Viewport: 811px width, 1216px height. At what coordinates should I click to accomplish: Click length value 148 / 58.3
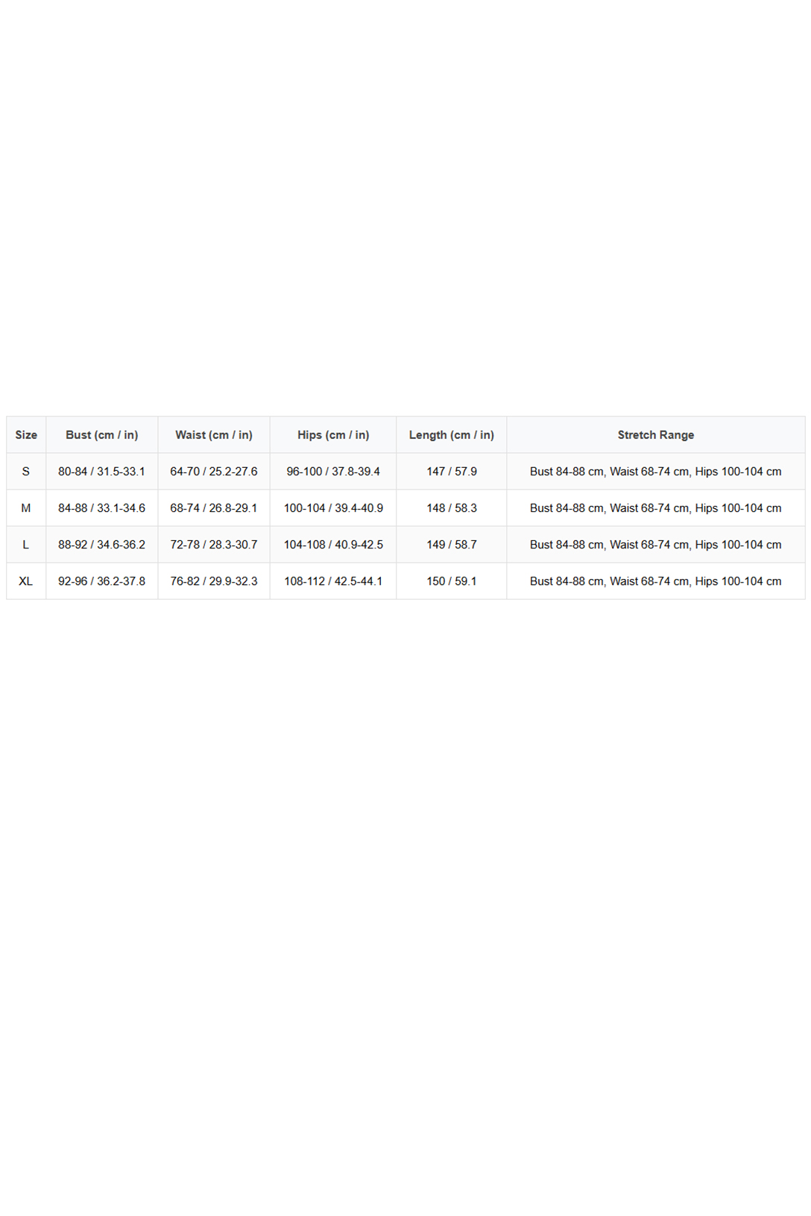point(452,508)
